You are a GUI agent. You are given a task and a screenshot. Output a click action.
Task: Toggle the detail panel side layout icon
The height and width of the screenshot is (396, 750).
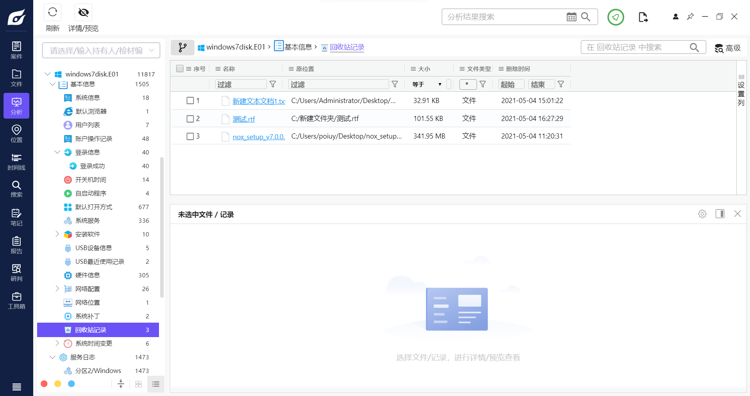tap(720, 214)
